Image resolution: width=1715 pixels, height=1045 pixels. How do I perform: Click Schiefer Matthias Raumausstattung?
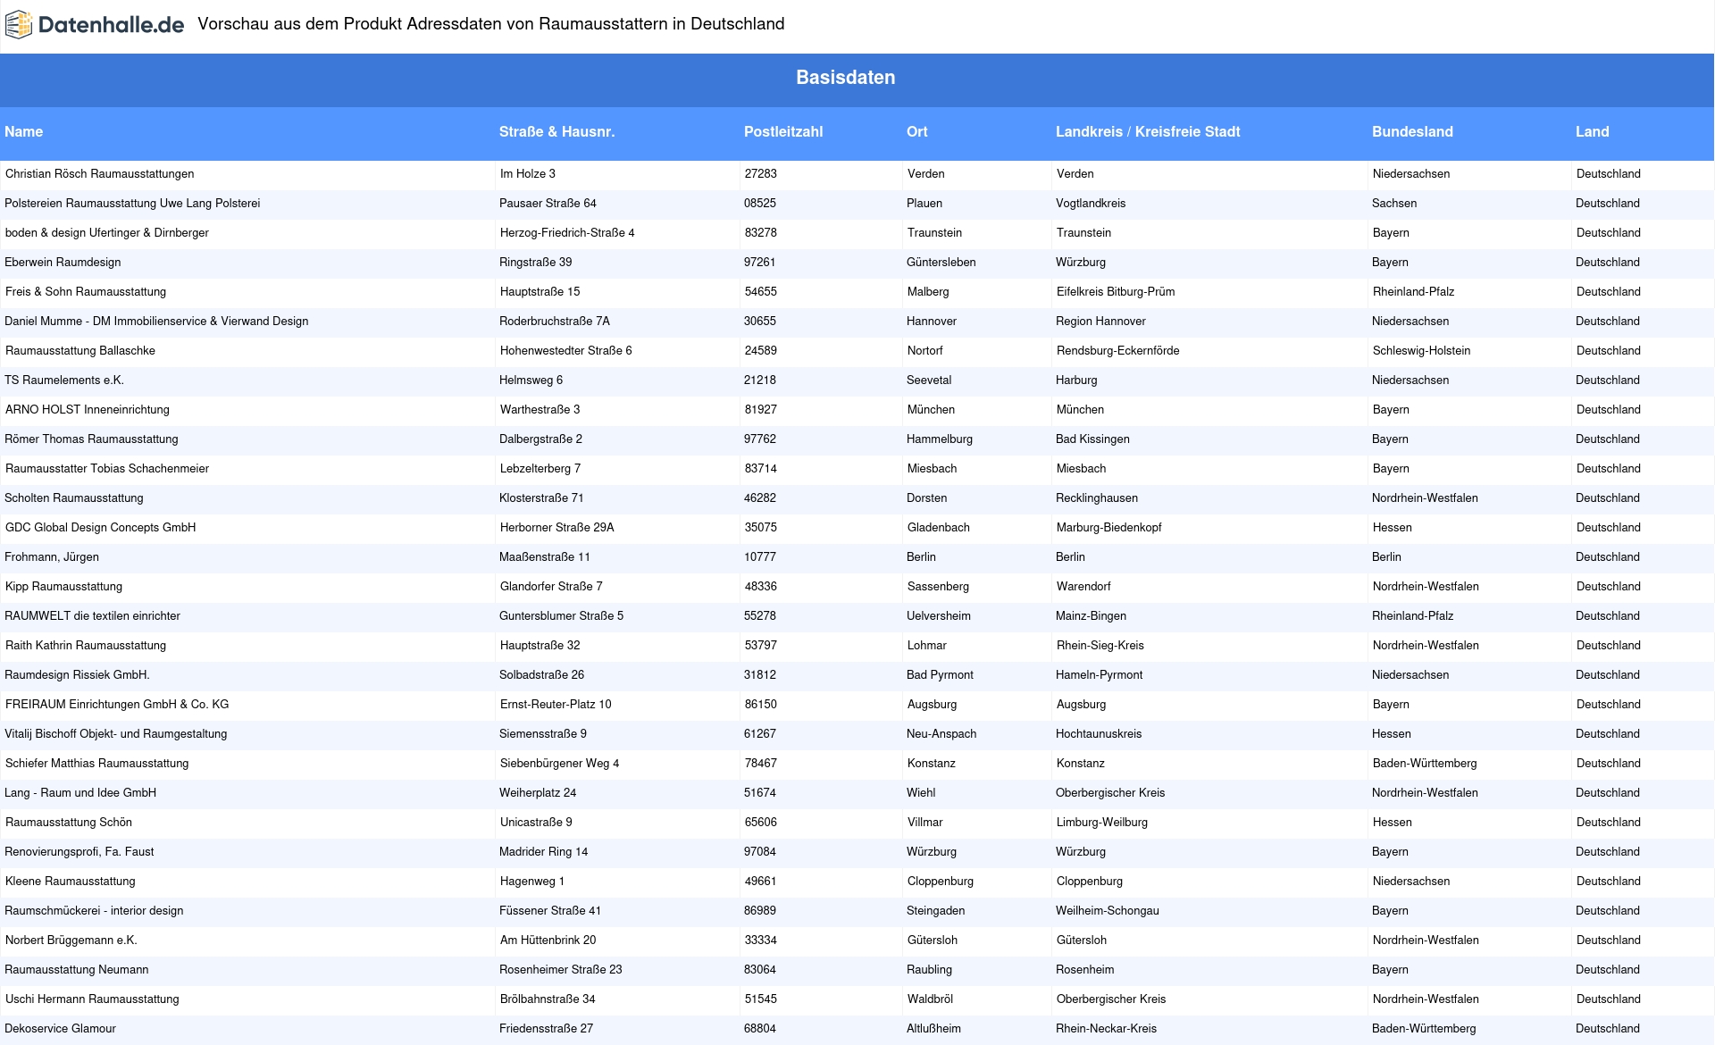(96, 764)
